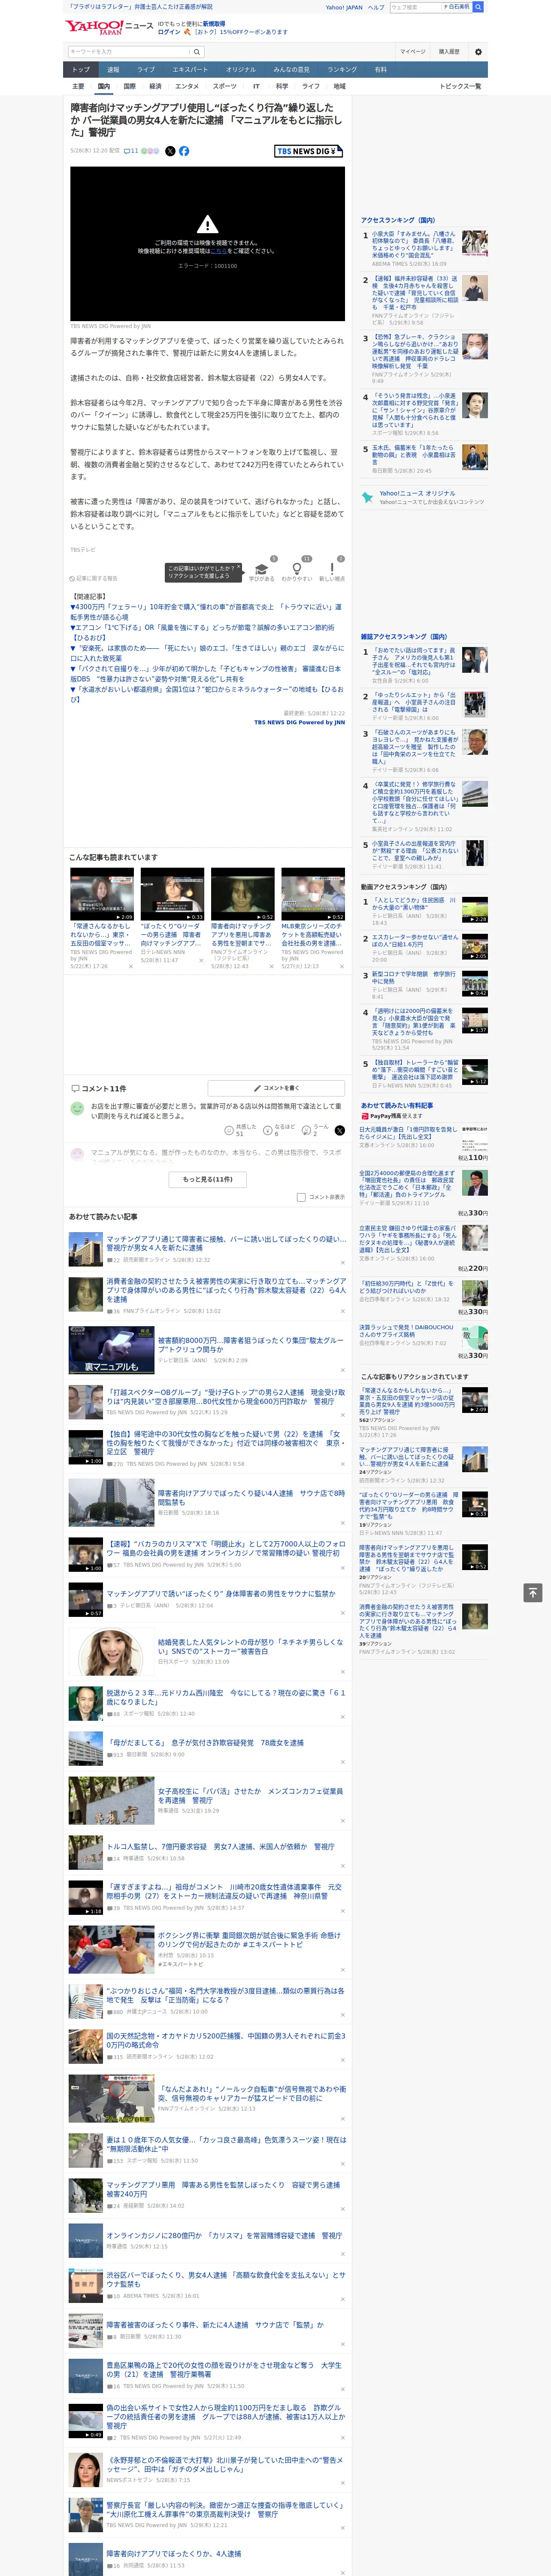Click the Yahoo! JAPAN News logo
The height and width of the screenshot is (2576, 551).
click(x=109, y=27)
